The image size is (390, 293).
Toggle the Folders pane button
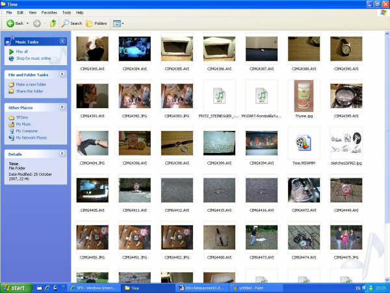(x=97, y=23)
